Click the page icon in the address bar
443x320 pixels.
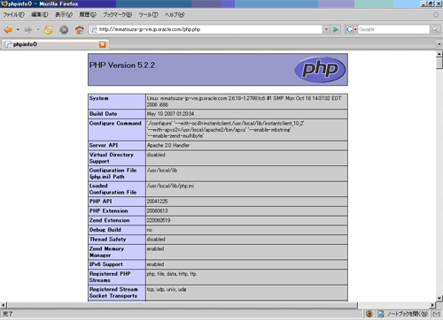[94, 29]
